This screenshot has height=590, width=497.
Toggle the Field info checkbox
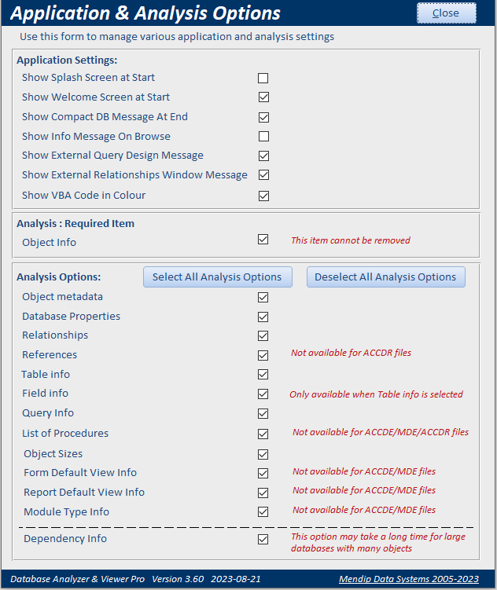263,394
